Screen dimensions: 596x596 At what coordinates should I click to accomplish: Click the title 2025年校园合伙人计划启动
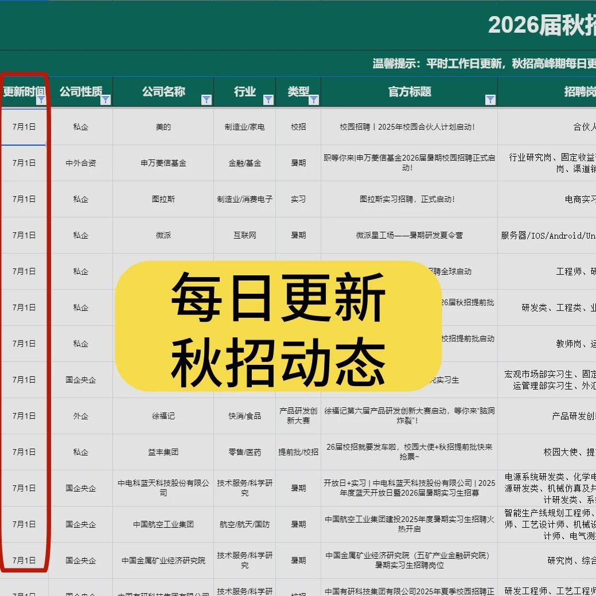coord(410,127)
